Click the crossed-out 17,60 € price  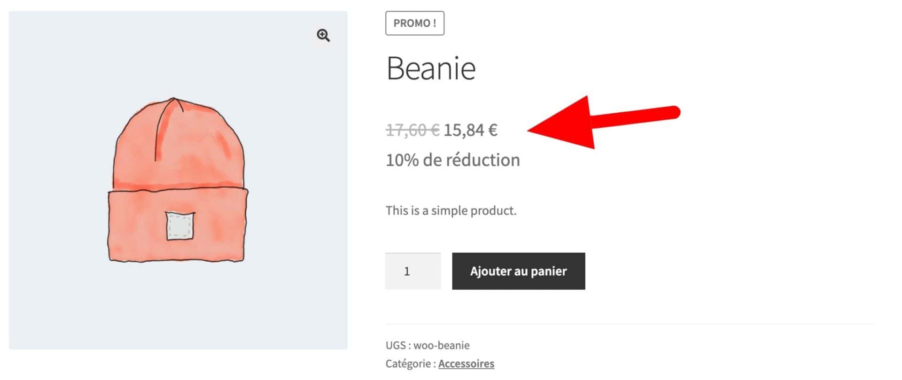pos(412,130)
